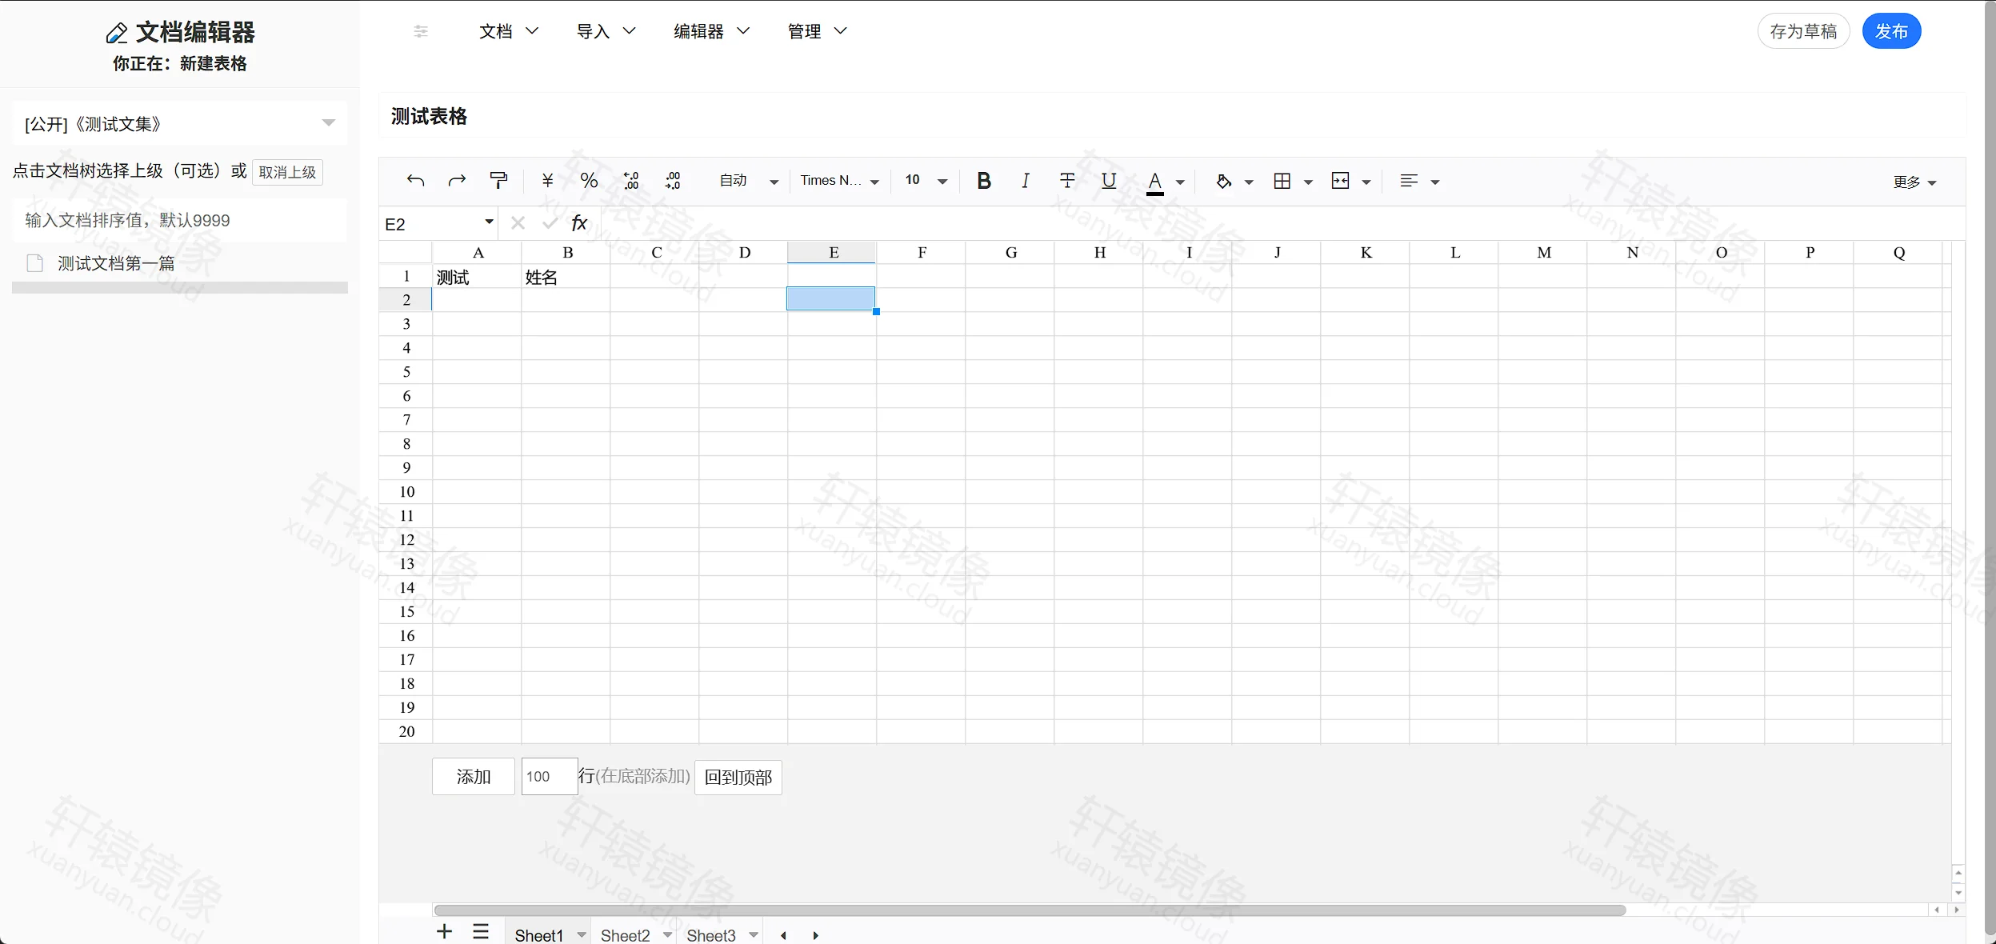Click the redo arrow icon
This screenshot has width=1996, height=944.
[457, 181]
